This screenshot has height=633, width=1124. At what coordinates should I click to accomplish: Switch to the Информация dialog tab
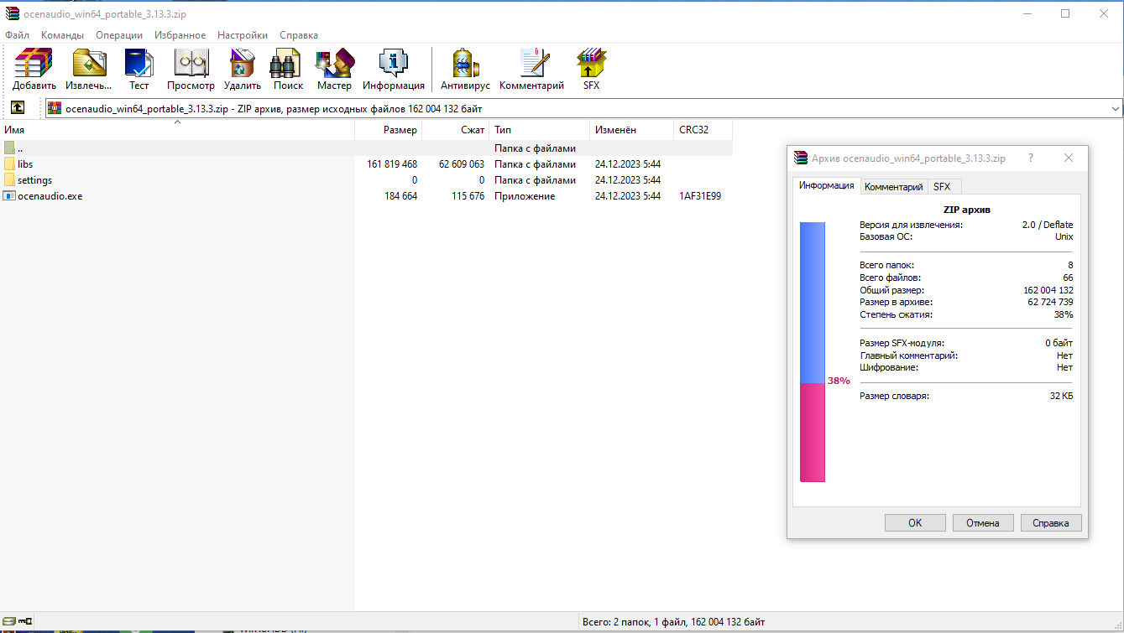(x=827, y=185)
